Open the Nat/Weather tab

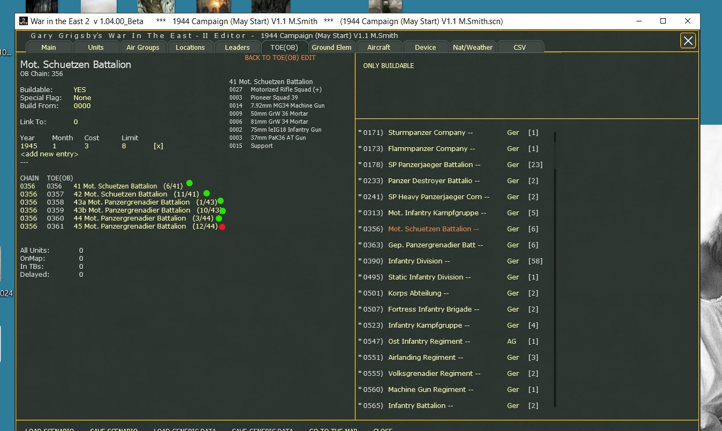coord(473,47)
